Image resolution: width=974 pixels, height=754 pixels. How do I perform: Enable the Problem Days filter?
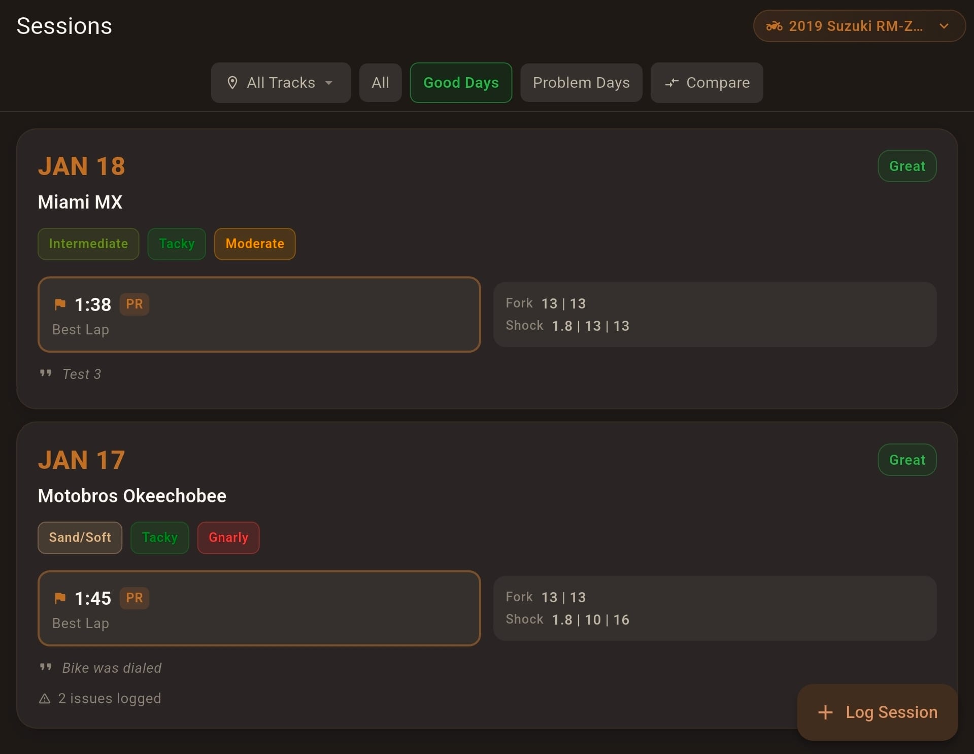click(x=581, y=83)
